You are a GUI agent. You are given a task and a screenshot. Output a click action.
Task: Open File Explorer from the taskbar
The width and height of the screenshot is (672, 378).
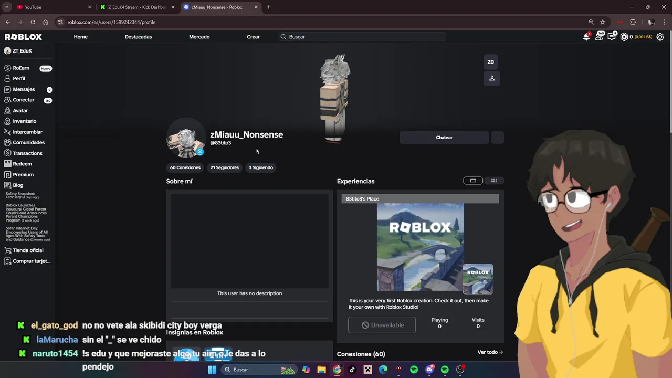click(x=321, y=370)
